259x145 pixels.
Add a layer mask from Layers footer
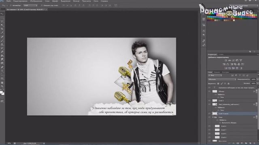238,143
